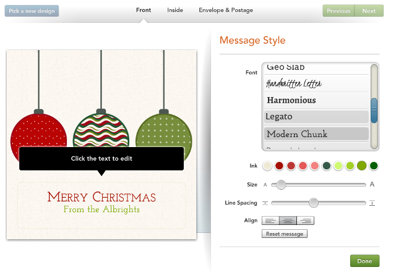The image size is (396, 275).
Task: Click 'From the Albrights' text line
Action: tap(101, 209)
